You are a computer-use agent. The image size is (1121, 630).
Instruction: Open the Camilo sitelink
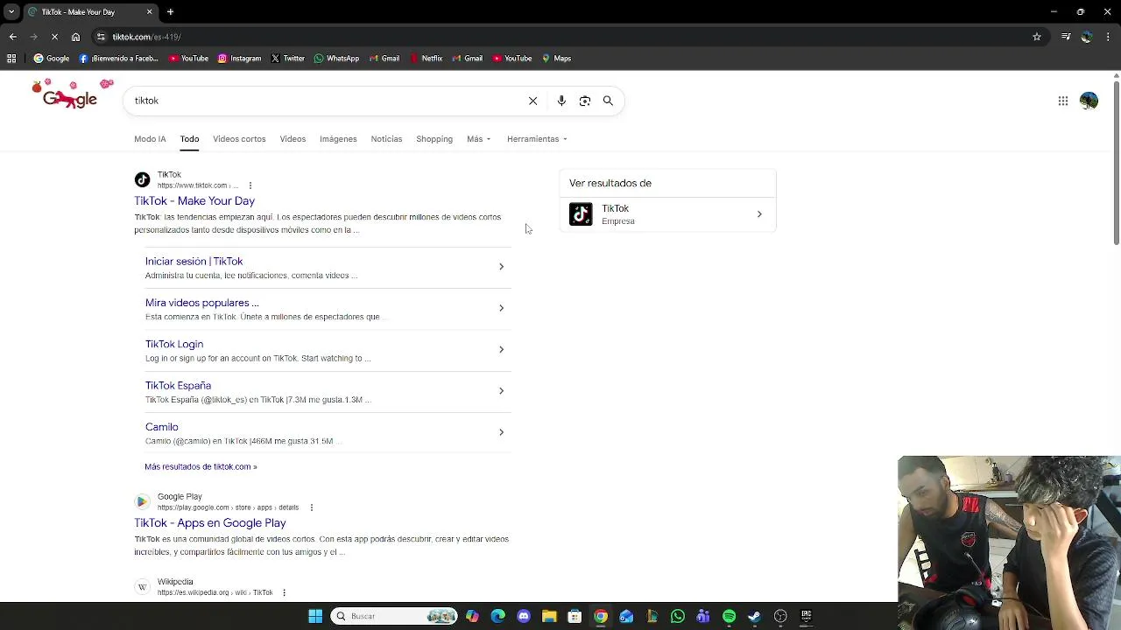coord(162,427)
